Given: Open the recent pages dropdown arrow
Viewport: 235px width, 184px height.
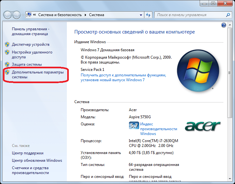Looking at the screenshot, I should 23,15.
